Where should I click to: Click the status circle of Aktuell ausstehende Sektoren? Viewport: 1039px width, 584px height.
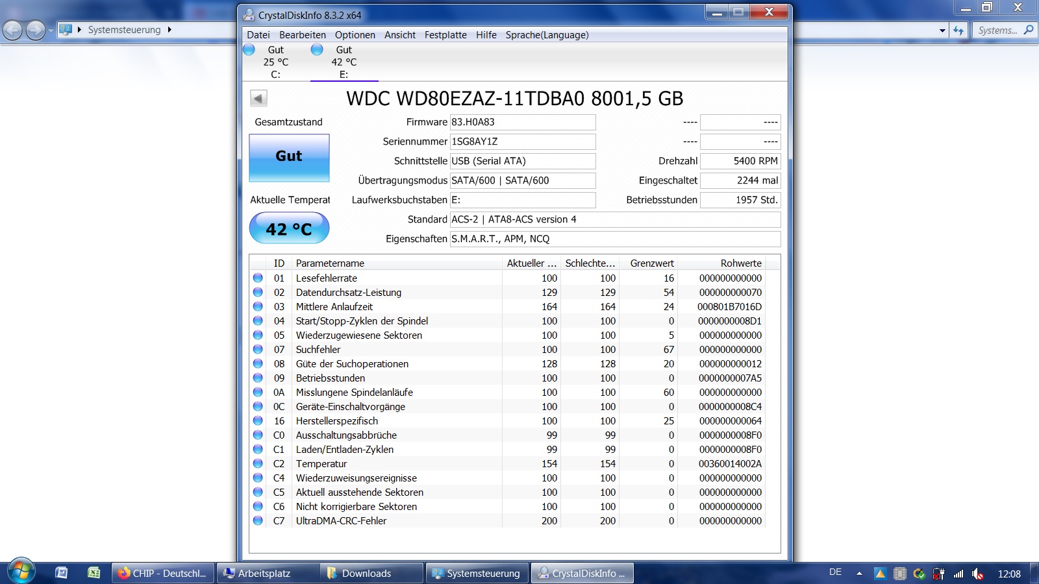click(258, 492)
